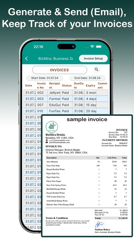Sort by the Comment column header
The height and width of the screenshot is (238, 134).
click(102, 85)
